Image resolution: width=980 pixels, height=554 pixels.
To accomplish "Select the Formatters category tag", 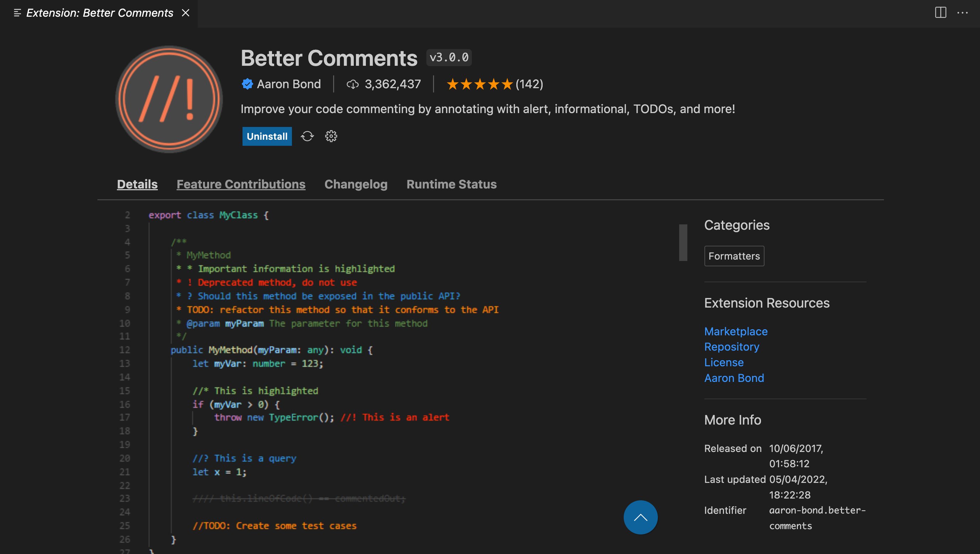I will [x=734, y=256].
